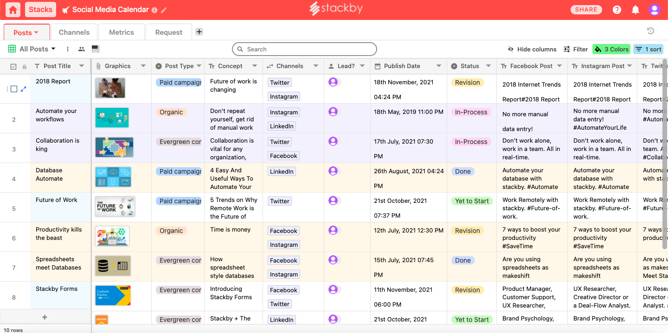Click the lock icon in the header row
This screenshot has width=668, height=333.
coord(25,67)
